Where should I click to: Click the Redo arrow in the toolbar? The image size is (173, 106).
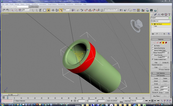[x=8, y=10]
